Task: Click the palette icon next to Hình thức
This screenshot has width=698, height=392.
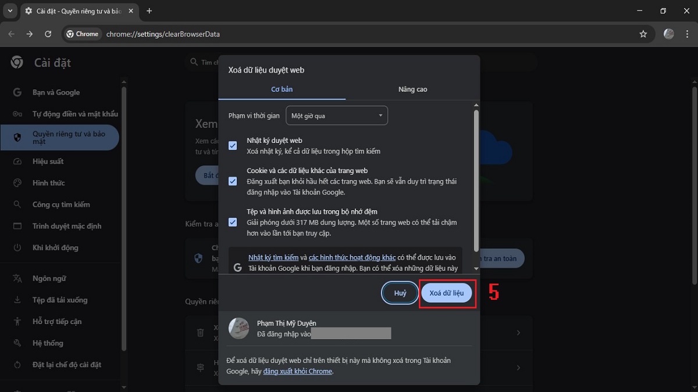Action: click(17, 183)
